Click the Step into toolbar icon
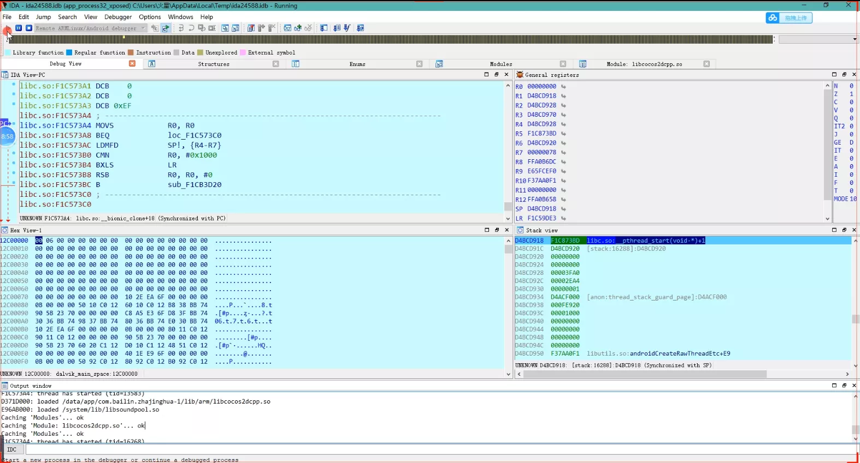 click(181, 28)
